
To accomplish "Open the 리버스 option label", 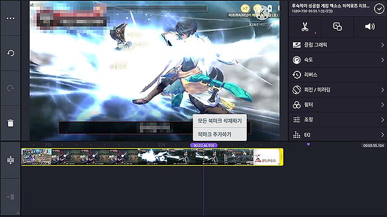I will point(311,75).
